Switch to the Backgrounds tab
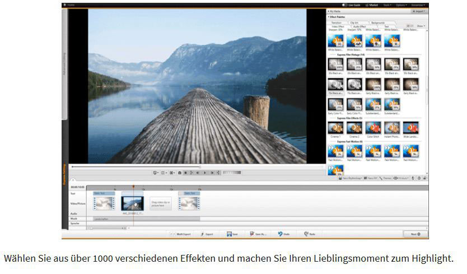Viewport: 467px width, 274px height. click(378, 22)
